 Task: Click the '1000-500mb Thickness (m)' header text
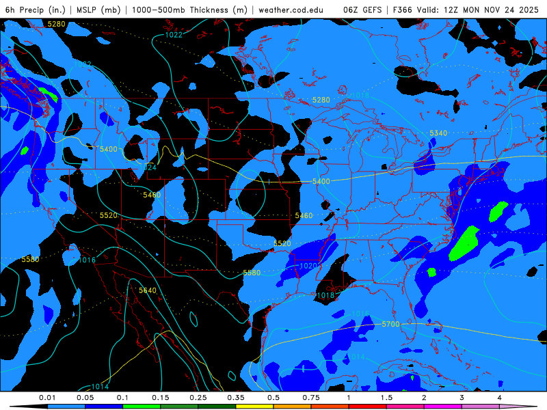(x=189, y=10)
